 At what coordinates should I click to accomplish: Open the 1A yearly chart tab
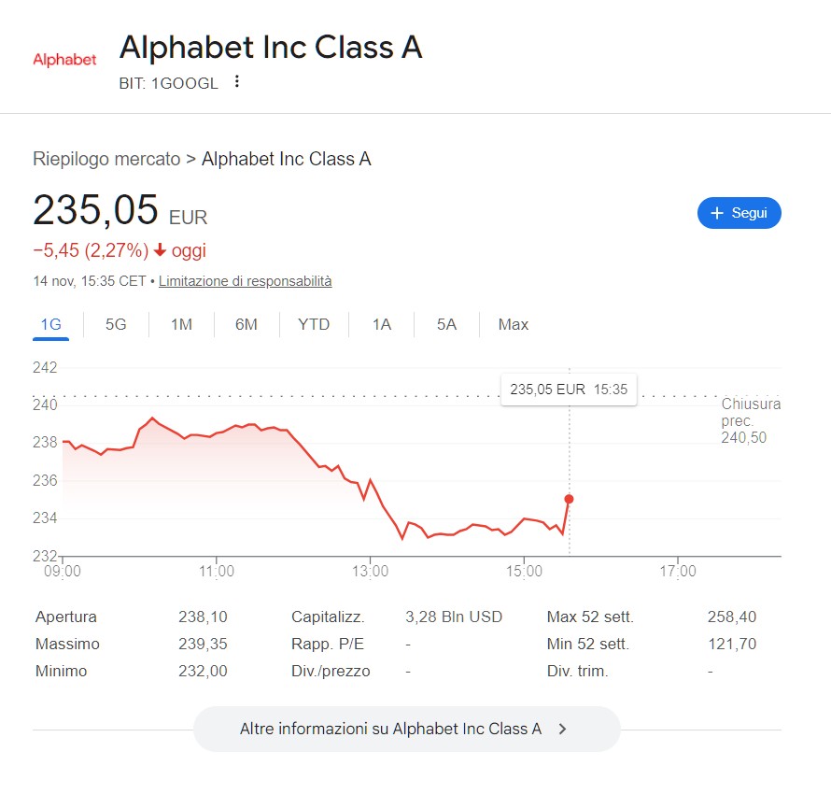click(381, 325)
